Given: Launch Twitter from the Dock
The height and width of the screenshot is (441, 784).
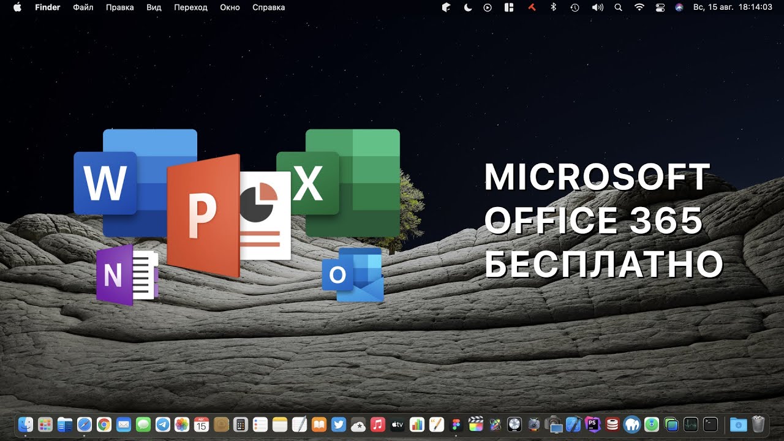Looking at the screenshot, I should pyautogui.click(x=338, y=424).
